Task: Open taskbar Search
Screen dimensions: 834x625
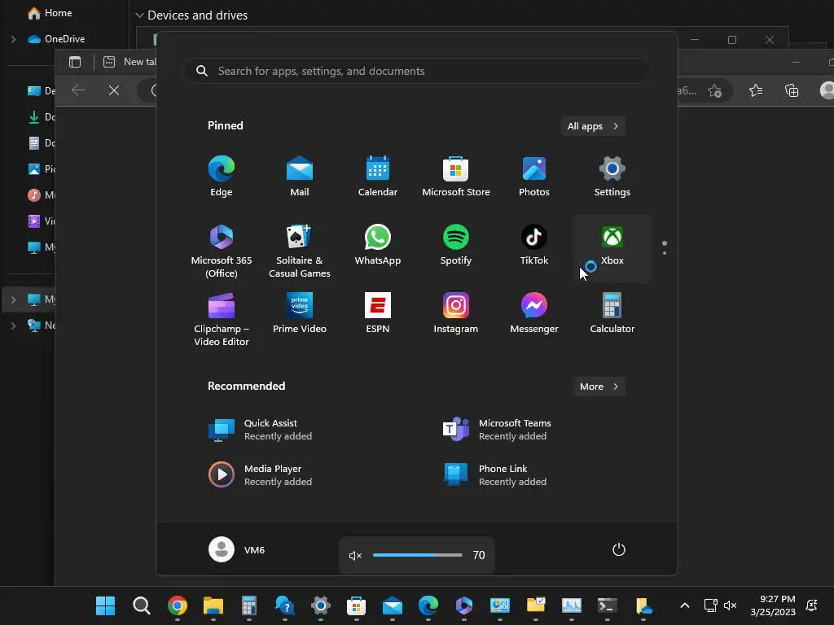Action: click(142, 605)
